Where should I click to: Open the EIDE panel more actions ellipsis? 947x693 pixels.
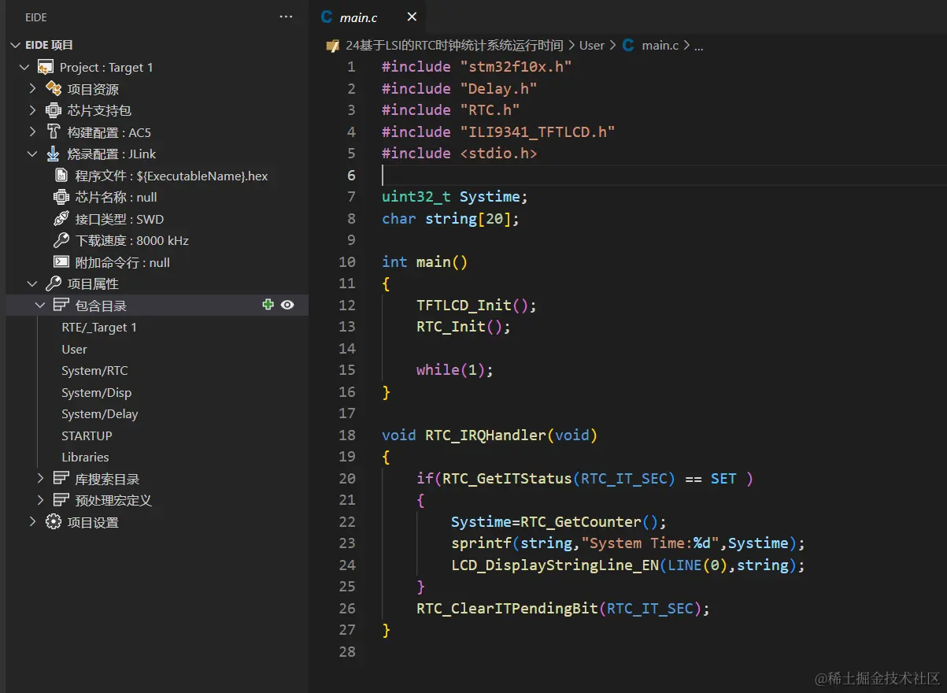pyautogui.click(x=286, y=17)
